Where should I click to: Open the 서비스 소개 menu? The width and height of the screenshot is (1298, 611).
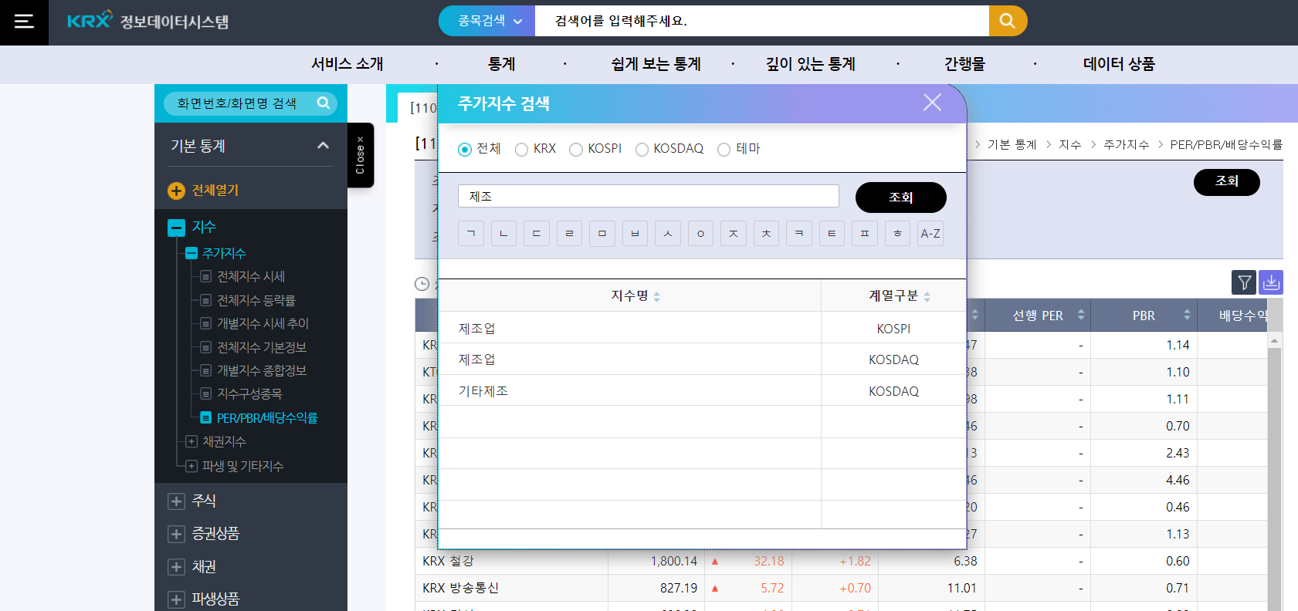[x=347, y=64]
